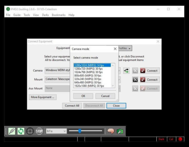This screenshot has height=147, width=189.
Task: Select 640x480 (MJPG) 30 fps mode
Action: [92, 82]
